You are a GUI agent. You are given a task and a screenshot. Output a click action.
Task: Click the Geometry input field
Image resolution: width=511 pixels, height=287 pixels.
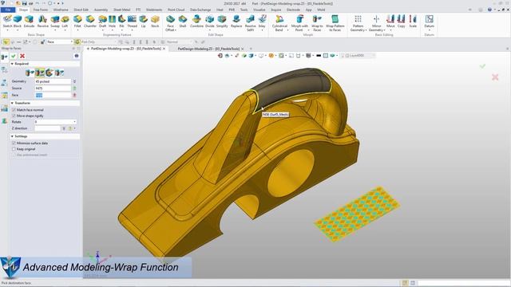(x=53, y=81)
